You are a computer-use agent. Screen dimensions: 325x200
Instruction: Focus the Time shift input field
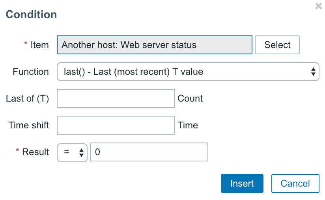point(116,125)
